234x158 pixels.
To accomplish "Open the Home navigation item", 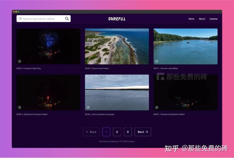I will (x=191, y=19).
